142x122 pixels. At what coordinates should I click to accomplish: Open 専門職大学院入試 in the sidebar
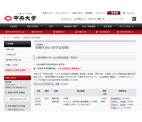(x=13, y=60)
